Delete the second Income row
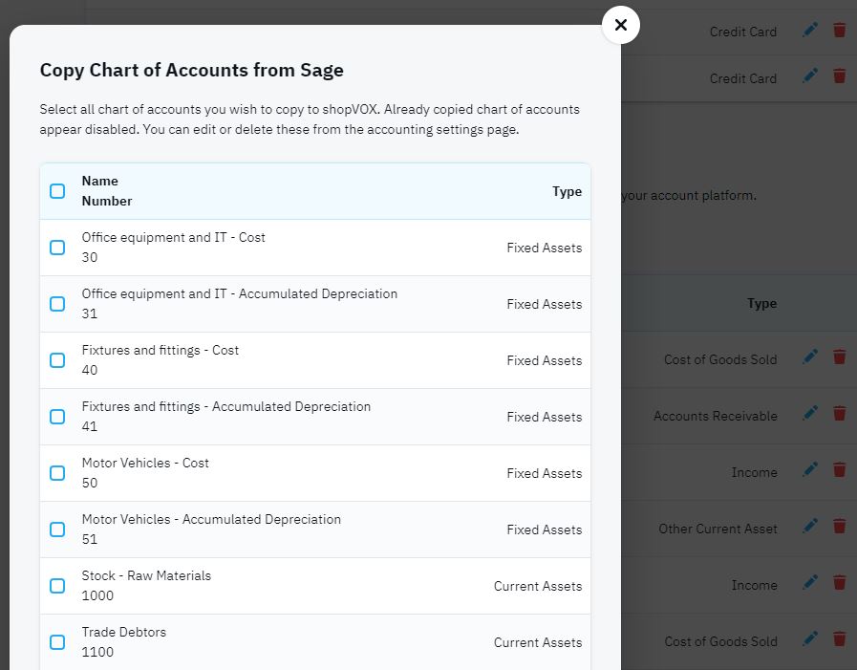This screenshot has height=670, width=857. [x=840, y=582]
